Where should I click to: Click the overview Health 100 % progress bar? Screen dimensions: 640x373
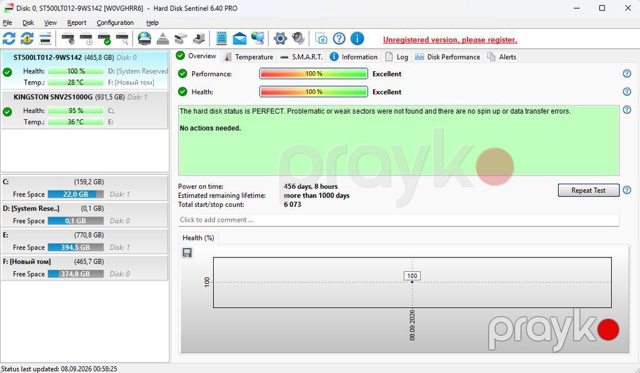tap(314, 92)
